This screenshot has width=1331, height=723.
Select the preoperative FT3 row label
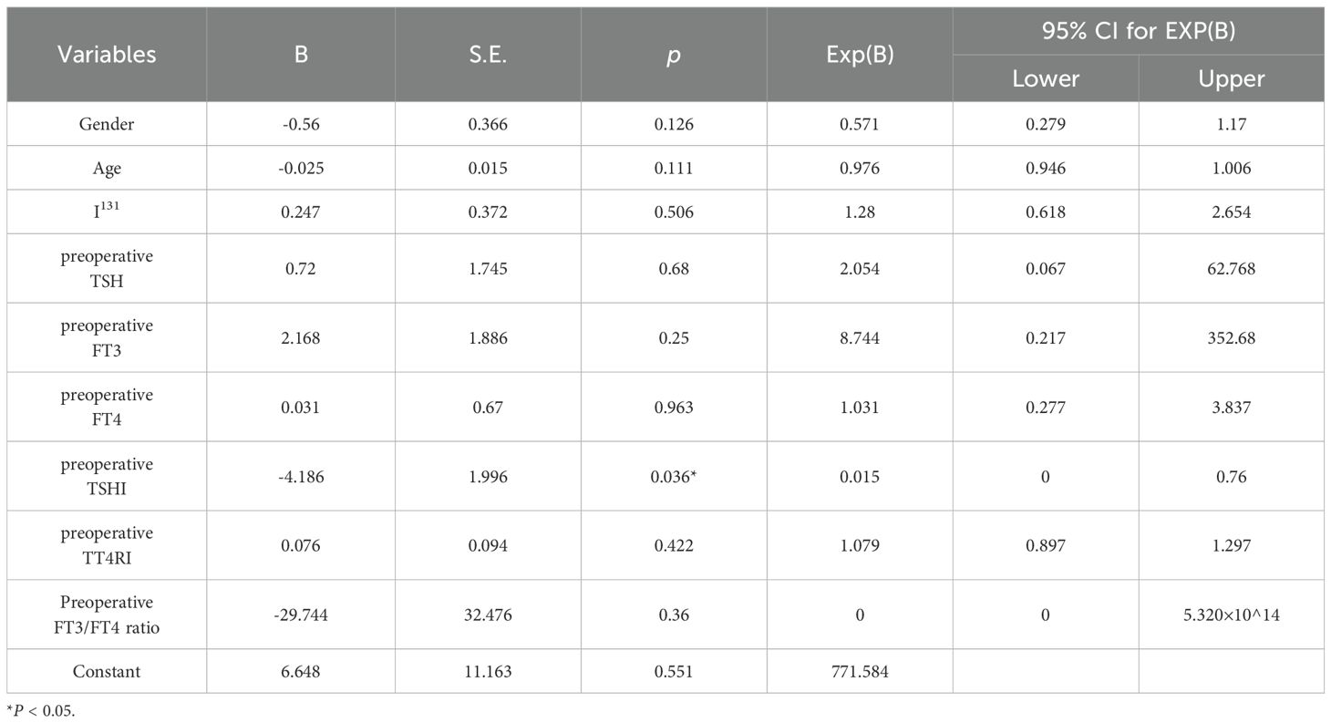(x=107, y=337)
